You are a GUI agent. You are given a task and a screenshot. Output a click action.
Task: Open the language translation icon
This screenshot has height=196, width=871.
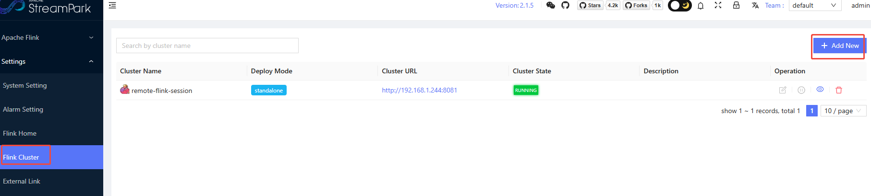[755, 5]
